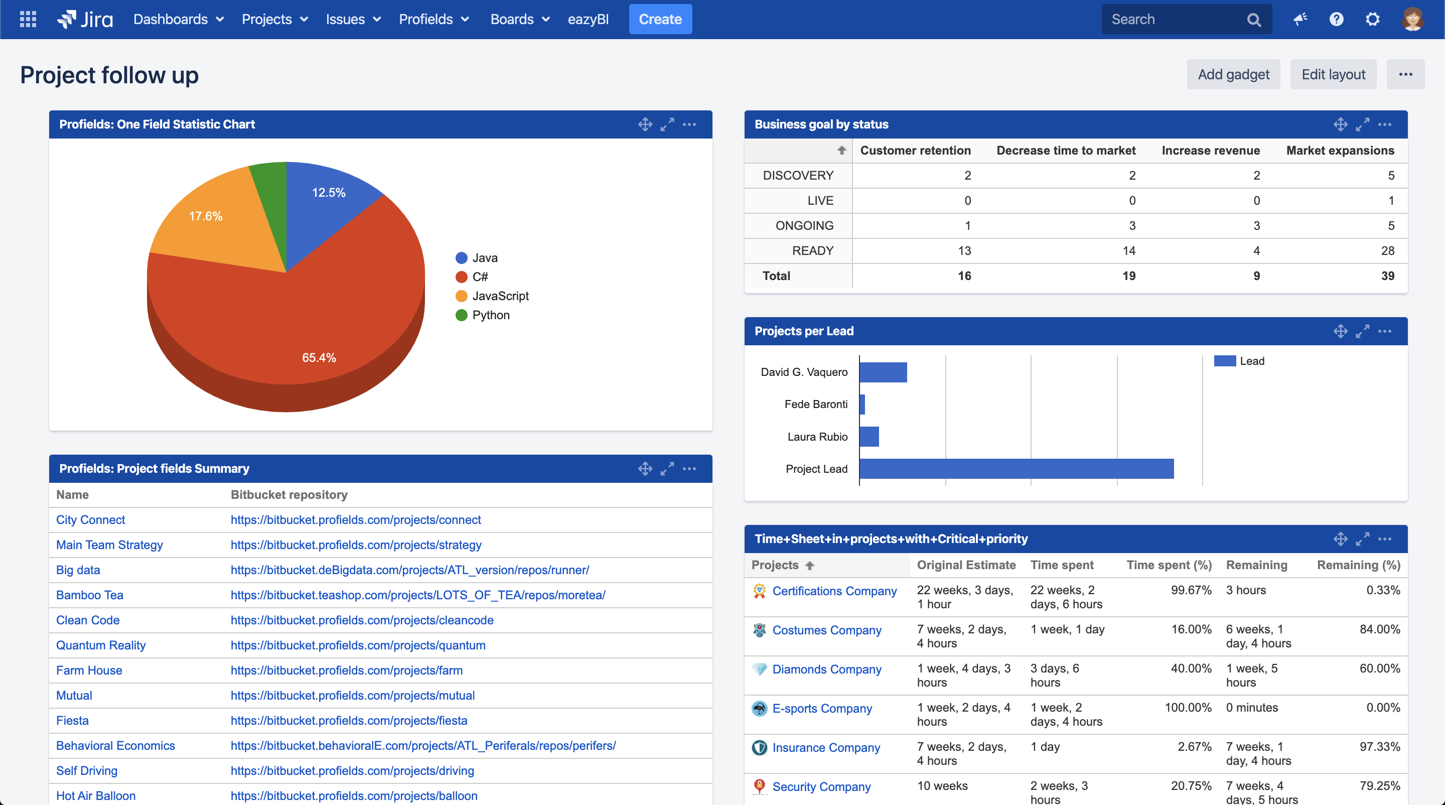This screenshot has width=1445, height=805.
Task: Click the Bitbucket repository column header
Action: (x=289, y=495)
